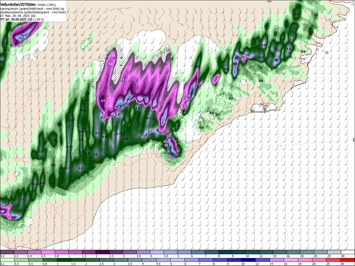The image size is (355, 266).
Task: Click the 4.0 precipitation value
Action: (x=226, y=69)
